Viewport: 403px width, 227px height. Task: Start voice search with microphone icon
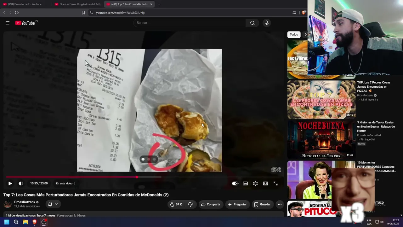point(267,23)
